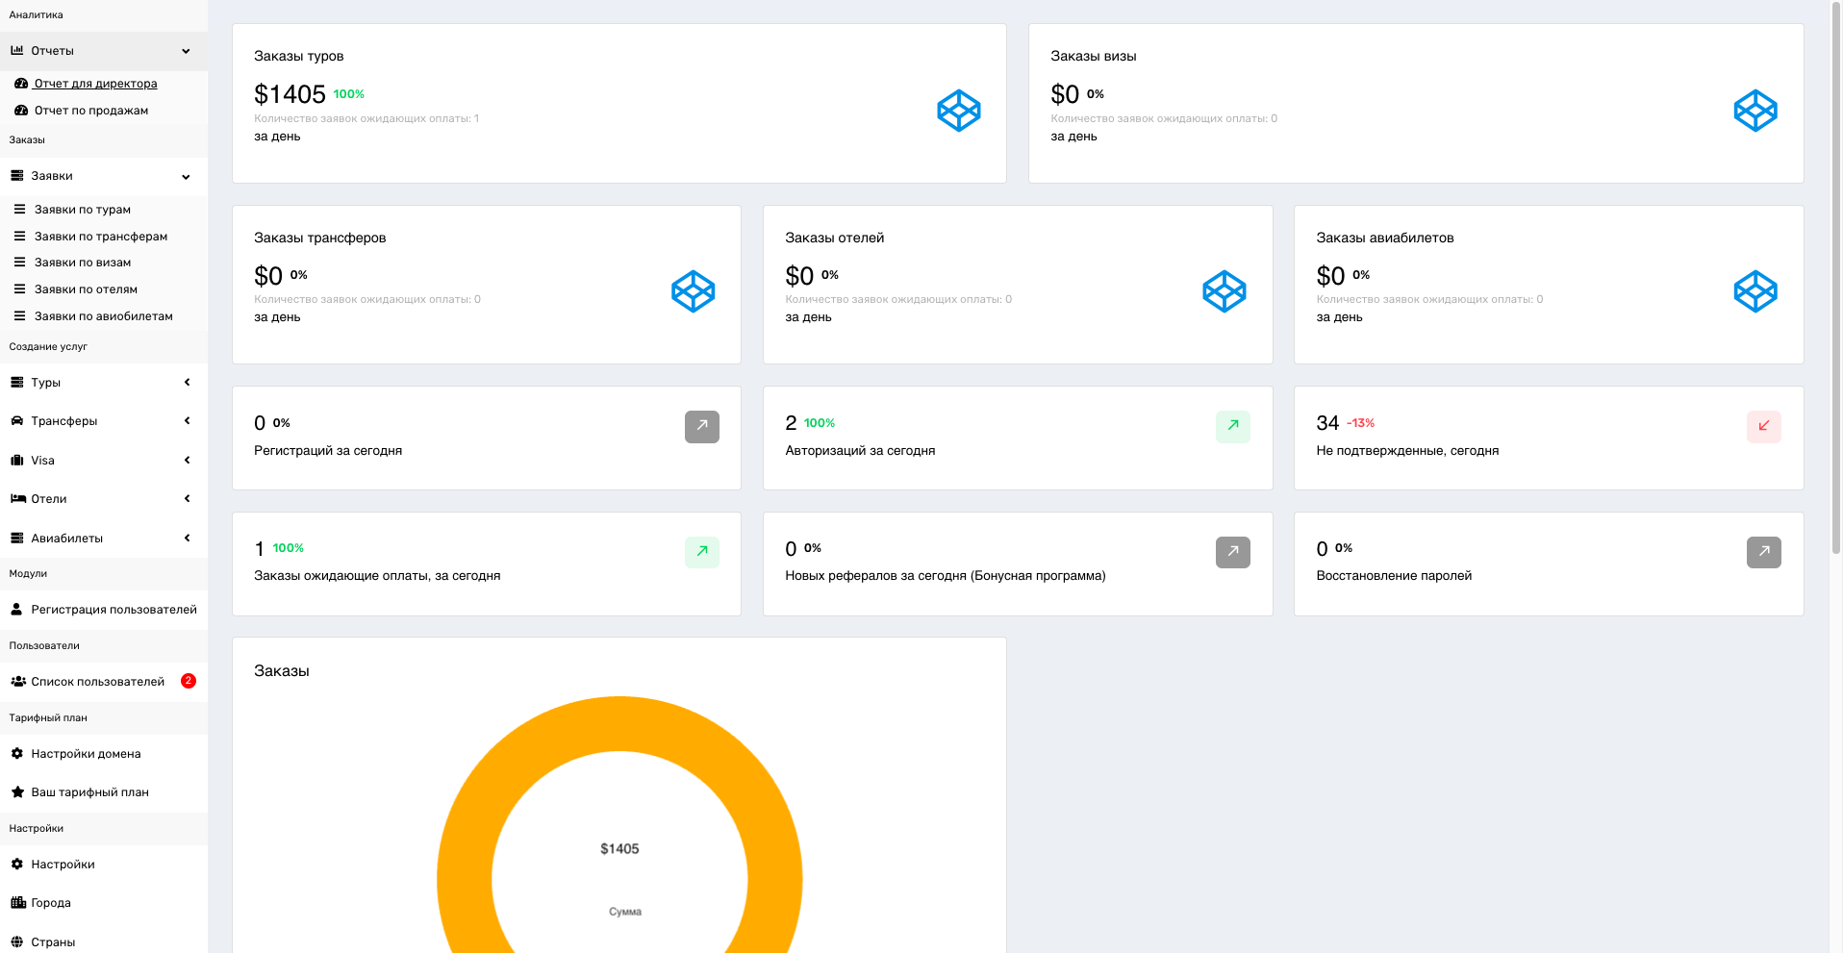Click the cube icon in Заказы визы card
Viewport: 1843px width, 953px height.
tap(1755, 111)
